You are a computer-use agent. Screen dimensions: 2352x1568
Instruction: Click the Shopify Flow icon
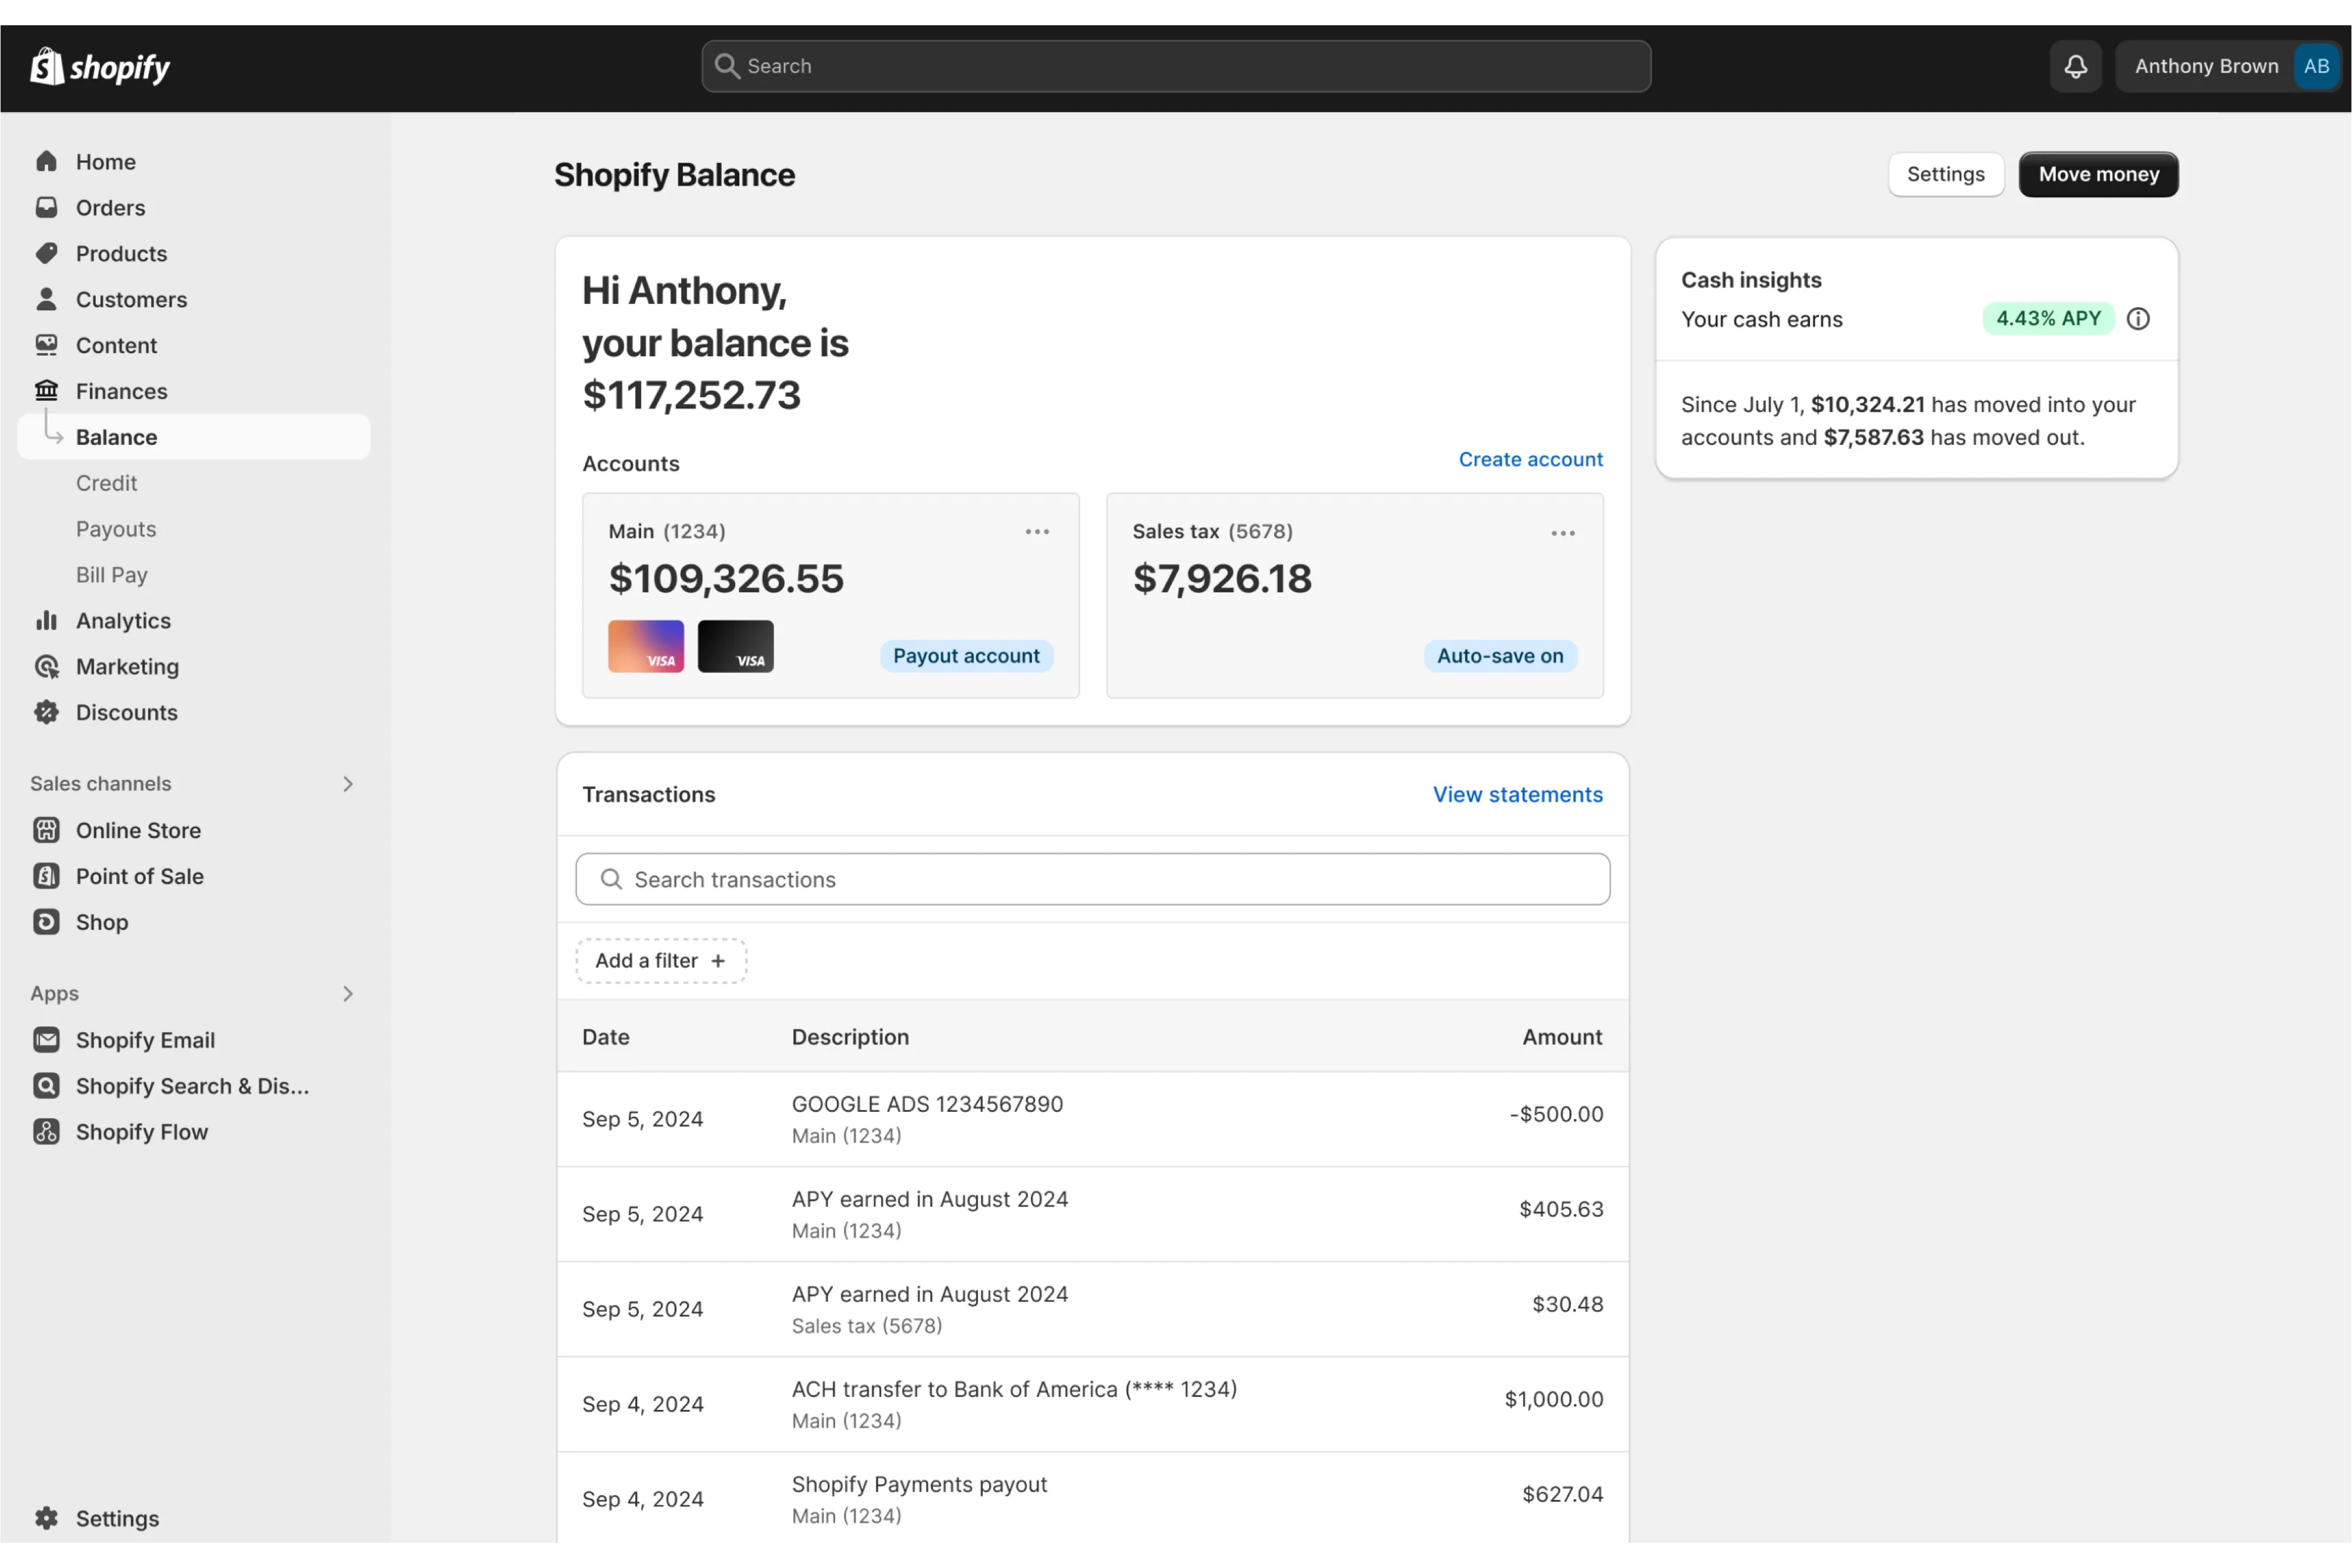coord(46,1133)
